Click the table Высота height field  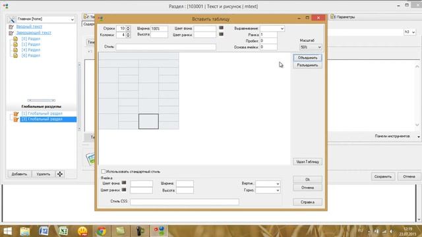[159, 35]
